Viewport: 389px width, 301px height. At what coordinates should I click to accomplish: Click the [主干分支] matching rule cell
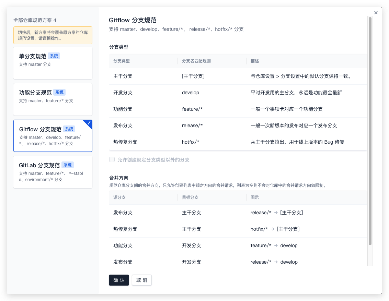pyautogui.click(x=193, y=76)
